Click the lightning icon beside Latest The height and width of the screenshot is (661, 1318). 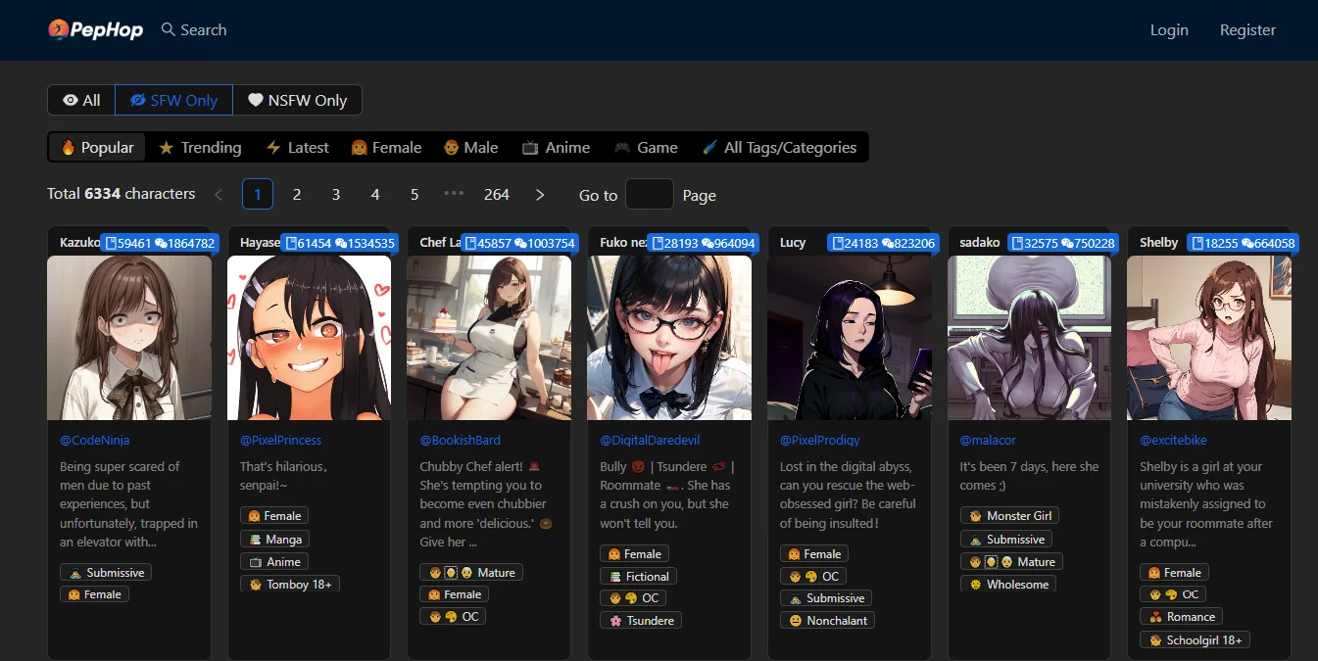click(273, 148)
